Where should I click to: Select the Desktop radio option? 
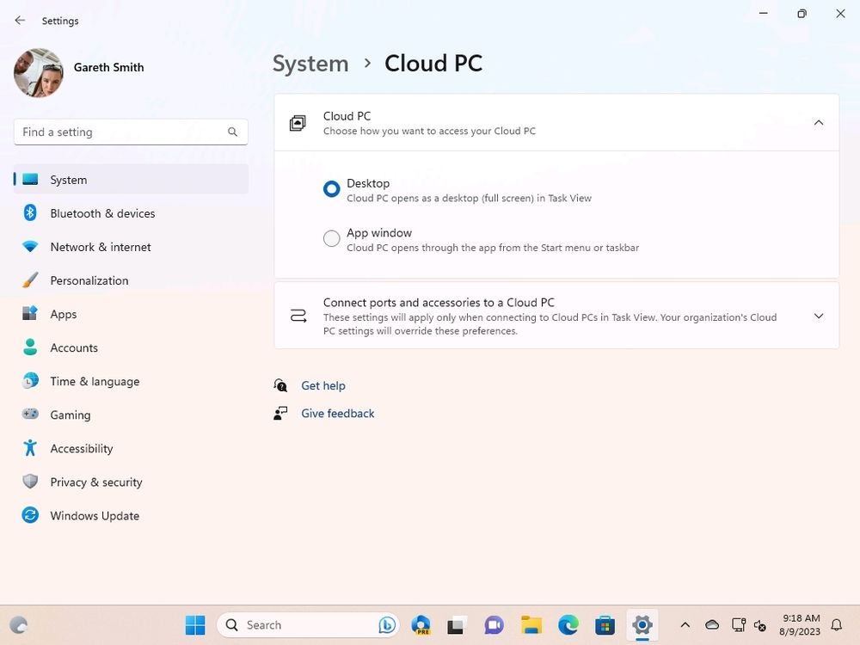[x=331, y=189]
